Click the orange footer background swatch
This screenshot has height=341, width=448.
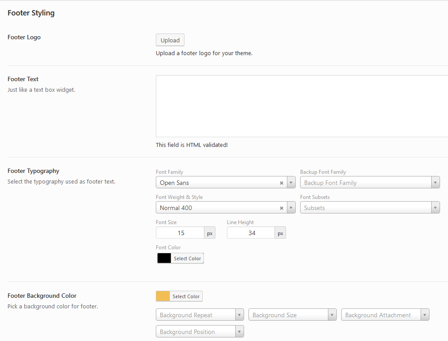click(163, 296)
